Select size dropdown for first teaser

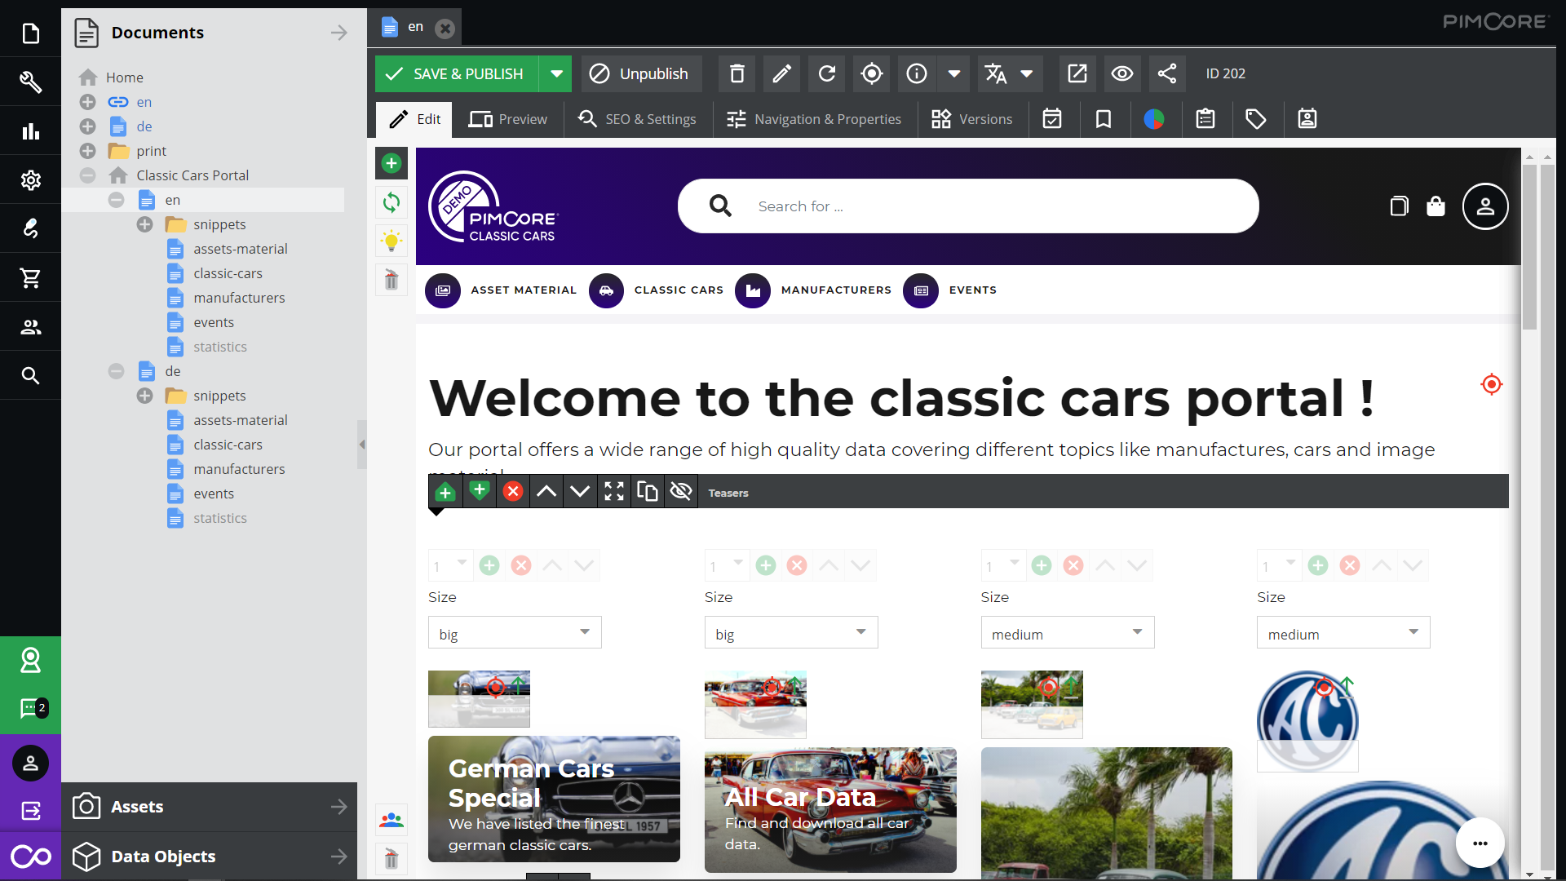515,634
